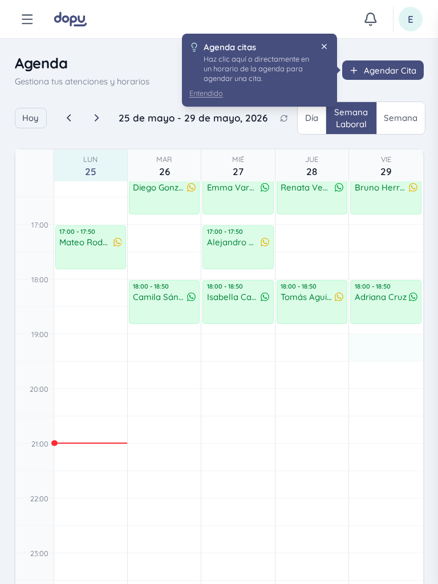Screen dimensions: 438x584
Task: Click the Agendar Cita button
Action: tap(383, 70)
